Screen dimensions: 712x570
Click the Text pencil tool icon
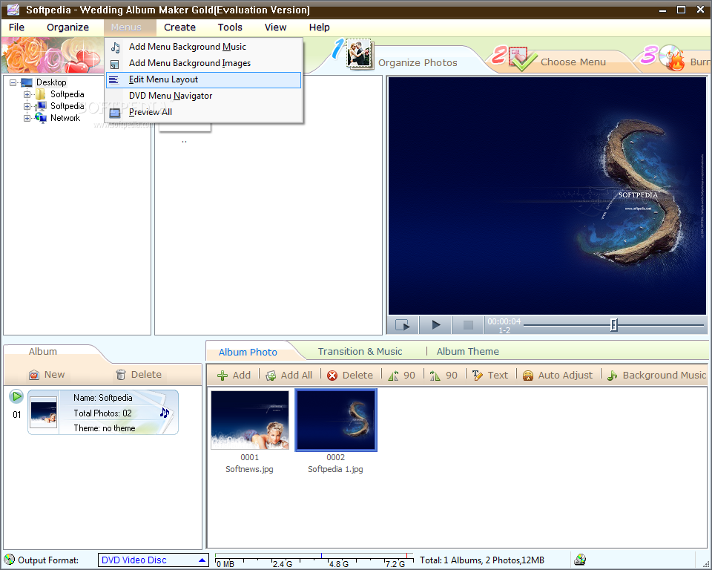pyautogui.click(x=477, y=376)
